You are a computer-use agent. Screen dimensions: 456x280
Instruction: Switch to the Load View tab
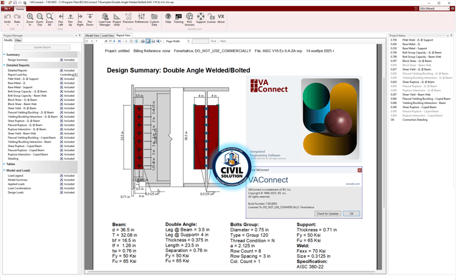point(108,35)
